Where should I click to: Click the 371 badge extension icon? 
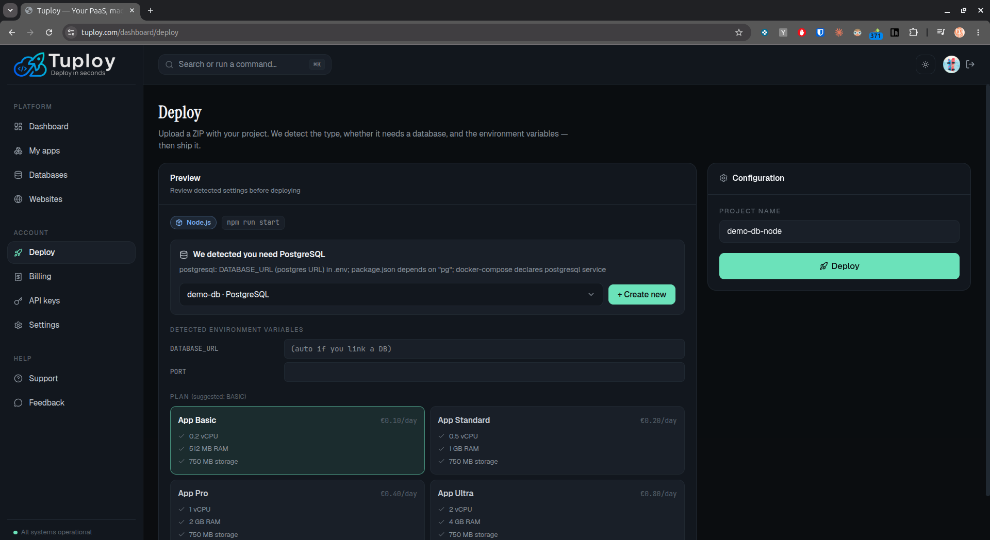pos(876,33)
